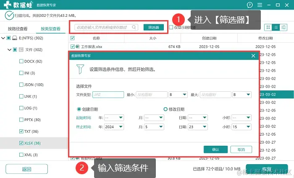Click the 文件 folder type icon
The width and height of the screenshot is (294, 178).
(21, 49)
